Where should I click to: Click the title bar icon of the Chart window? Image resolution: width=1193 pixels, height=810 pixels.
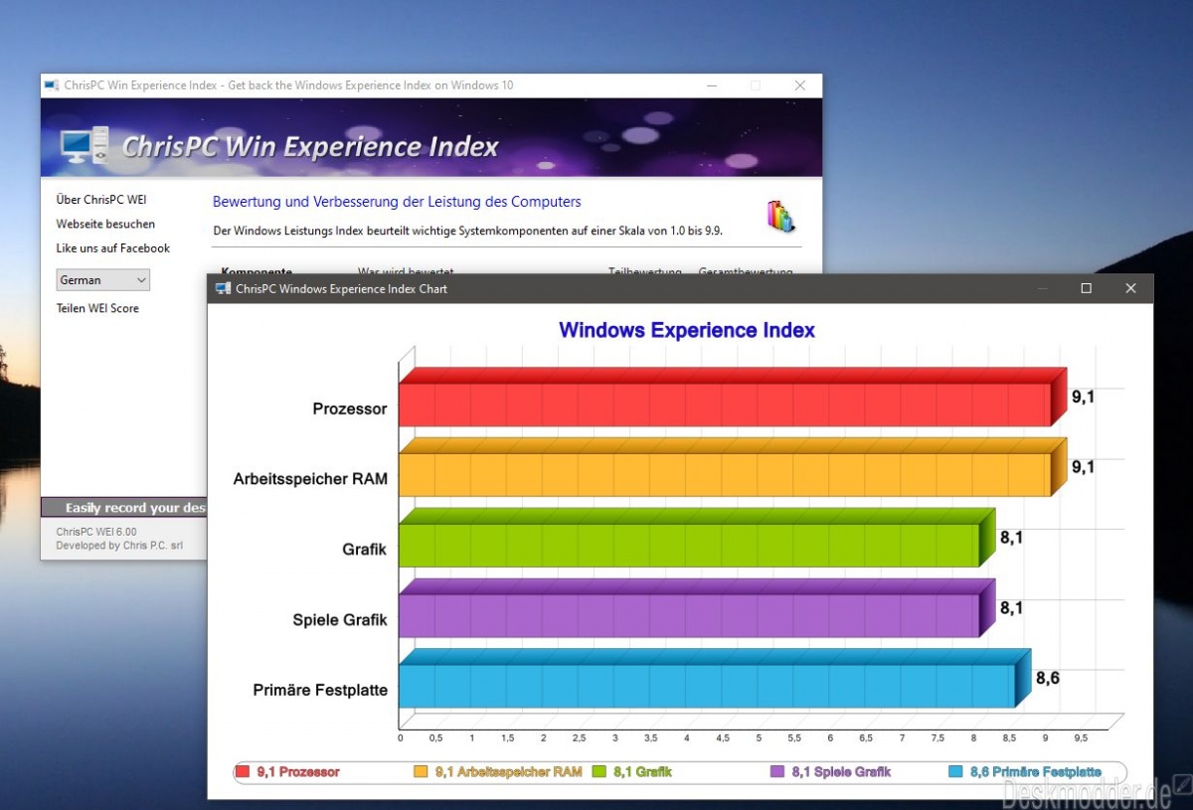click(x=223, y=289)
